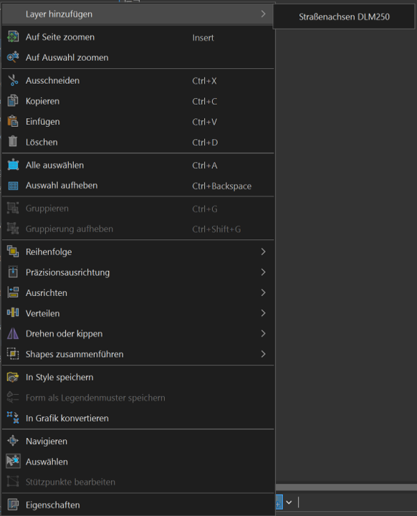Expand the Layer hinzufügen submenu arrow
417x516 pixels.
(x=263, y=14)
